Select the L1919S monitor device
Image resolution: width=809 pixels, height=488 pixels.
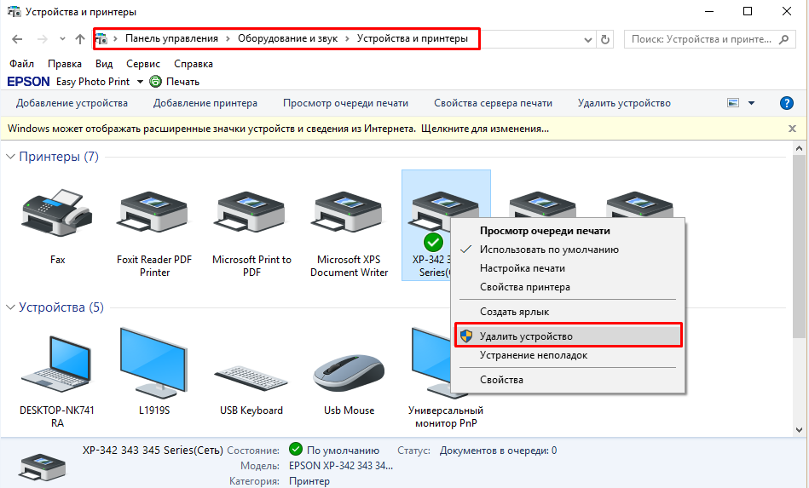pos(153,364)
